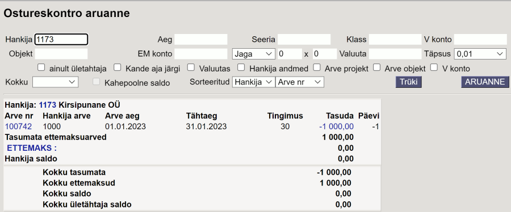Expand the Täpsus 0,01 dropdown
This screenshot has width=511, height=212.
[480, 54]
